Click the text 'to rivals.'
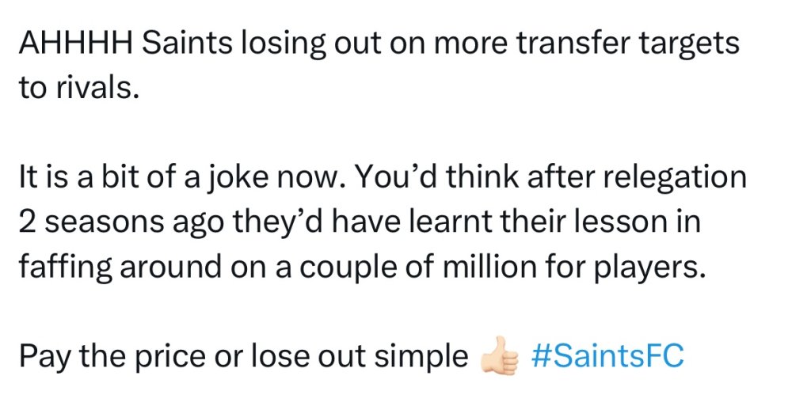 78,88
